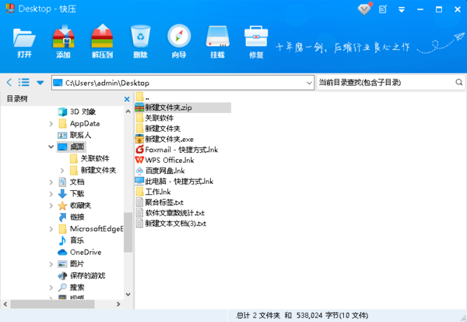The image size is (467, 322).
Task: Select 3D 对象 in directory tree
Action: tap(83, 111)
